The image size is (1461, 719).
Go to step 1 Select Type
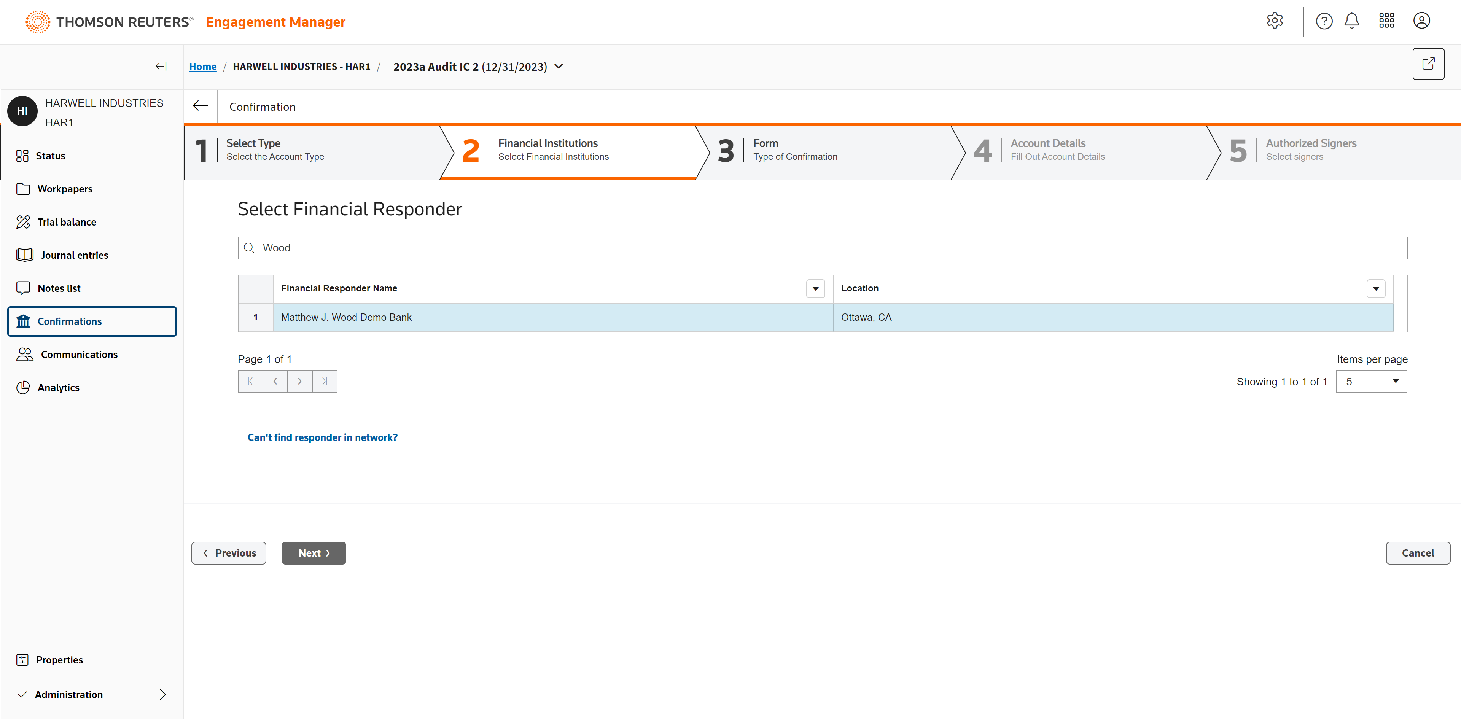coord(274,150)
